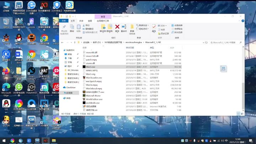Open the notification center icon on taskbar
The image size is (256, 144).
pyautogui.click(x=251, y=140)
